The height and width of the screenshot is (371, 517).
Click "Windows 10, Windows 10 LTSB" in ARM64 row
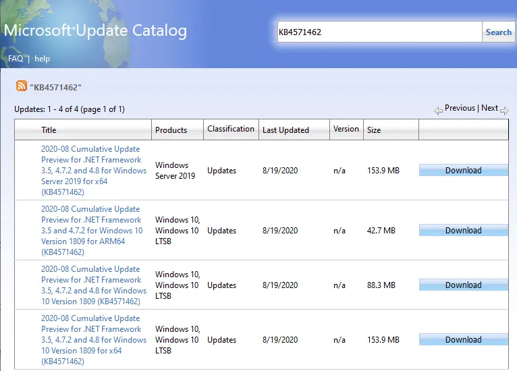pos(178,230)
